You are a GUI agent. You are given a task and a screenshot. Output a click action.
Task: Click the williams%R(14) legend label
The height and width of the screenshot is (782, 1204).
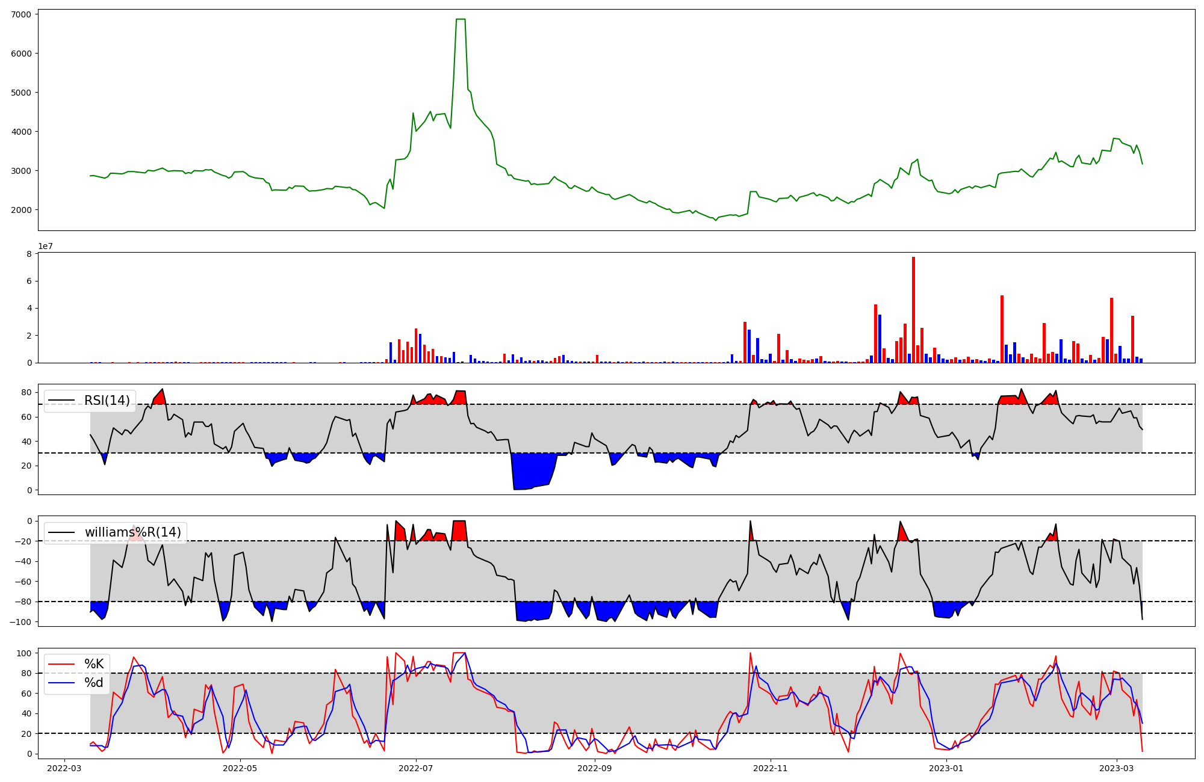[132, 532]
